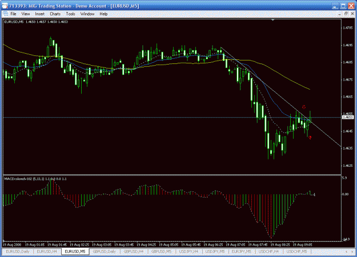Open the Charts menu

[x=55, y=14]
